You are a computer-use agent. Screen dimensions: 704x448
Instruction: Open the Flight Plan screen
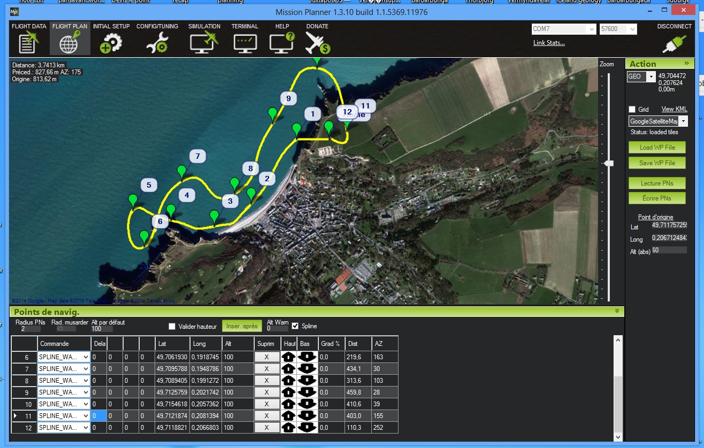70,38
